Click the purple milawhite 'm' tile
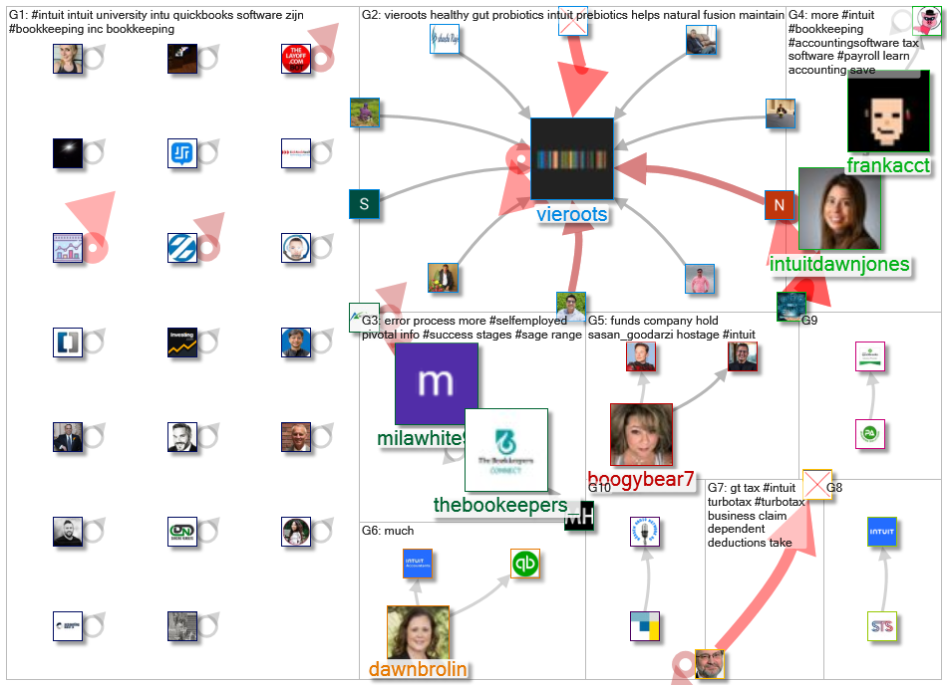Viewport: 947px width, 685px height. click(x=436, y=384)
